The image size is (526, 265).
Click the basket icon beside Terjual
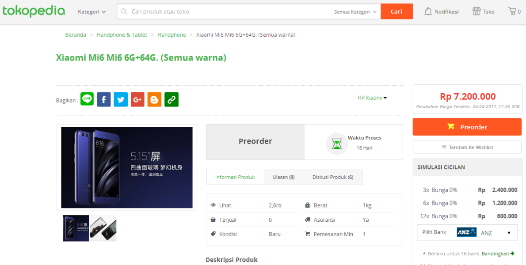tap(213, 220)
